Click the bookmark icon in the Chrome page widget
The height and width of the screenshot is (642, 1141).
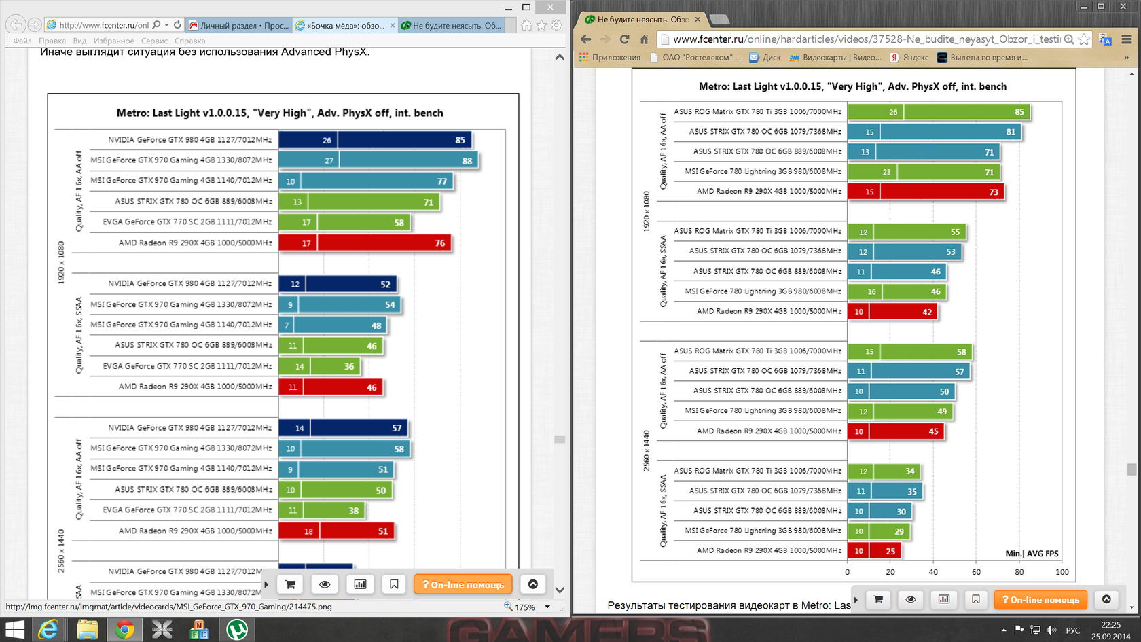[x=976, y=599]
